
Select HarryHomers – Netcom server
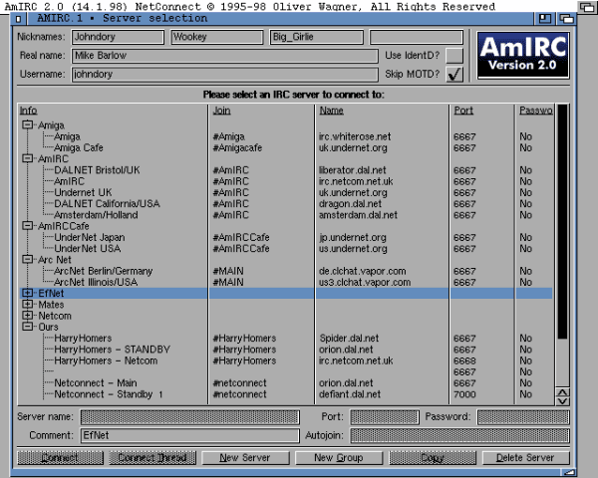click(106, 360)
